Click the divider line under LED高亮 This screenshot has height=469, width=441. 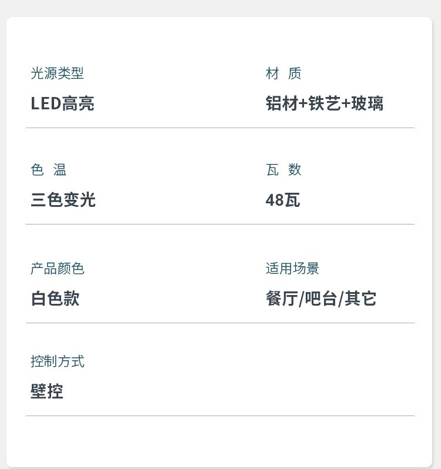(220, 128)
